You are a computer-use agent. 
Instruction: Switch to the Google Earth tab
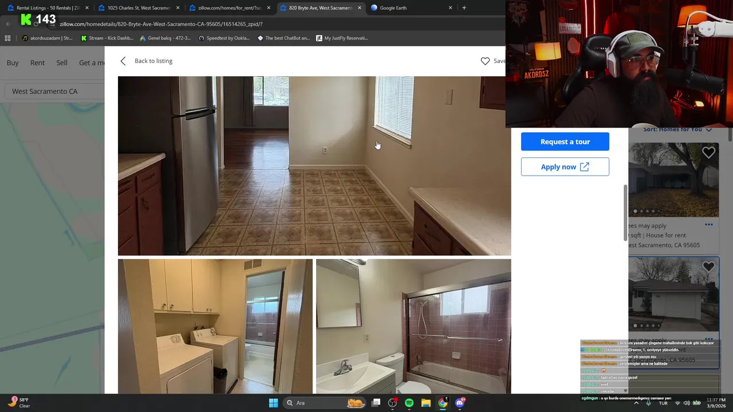411,8
